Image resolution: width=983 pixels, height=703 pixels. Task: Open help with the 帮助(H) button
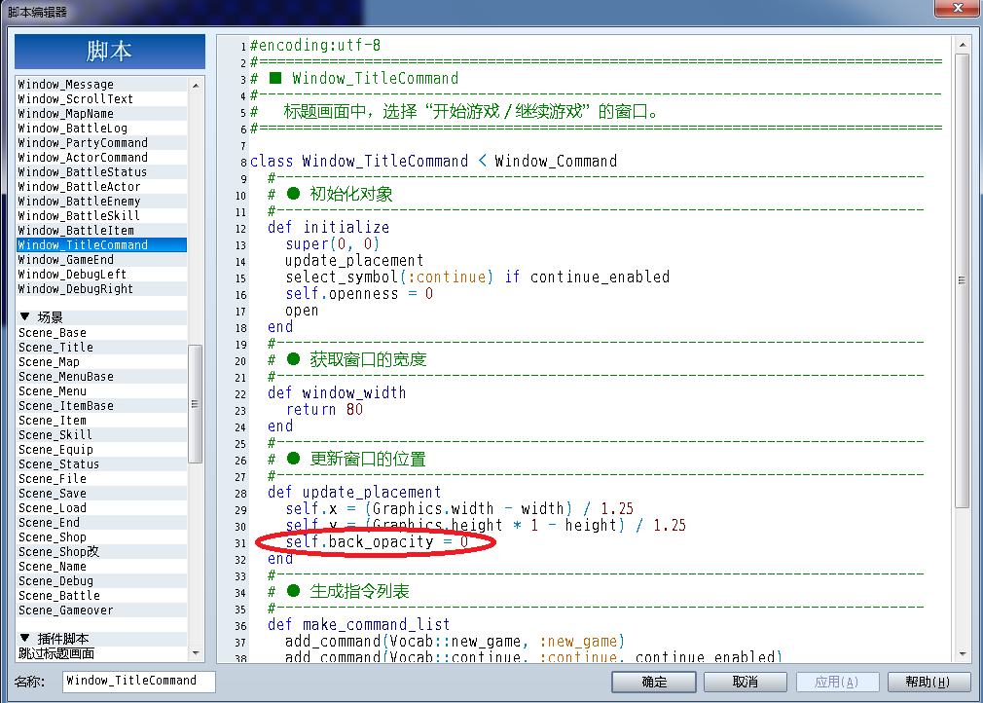928,682
